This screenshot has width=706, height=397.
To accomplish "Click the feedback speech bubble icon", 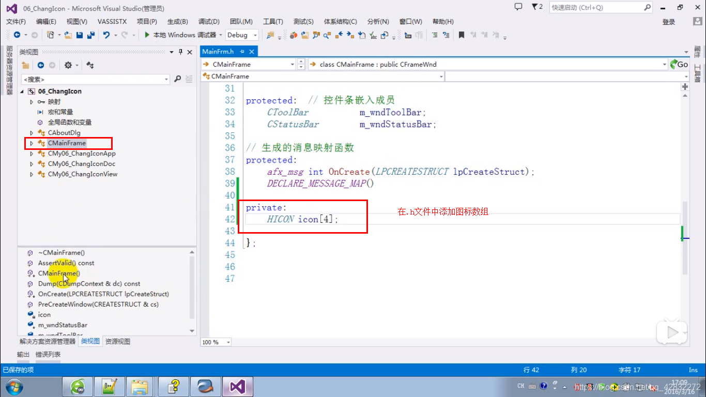I will click(518, 7).
